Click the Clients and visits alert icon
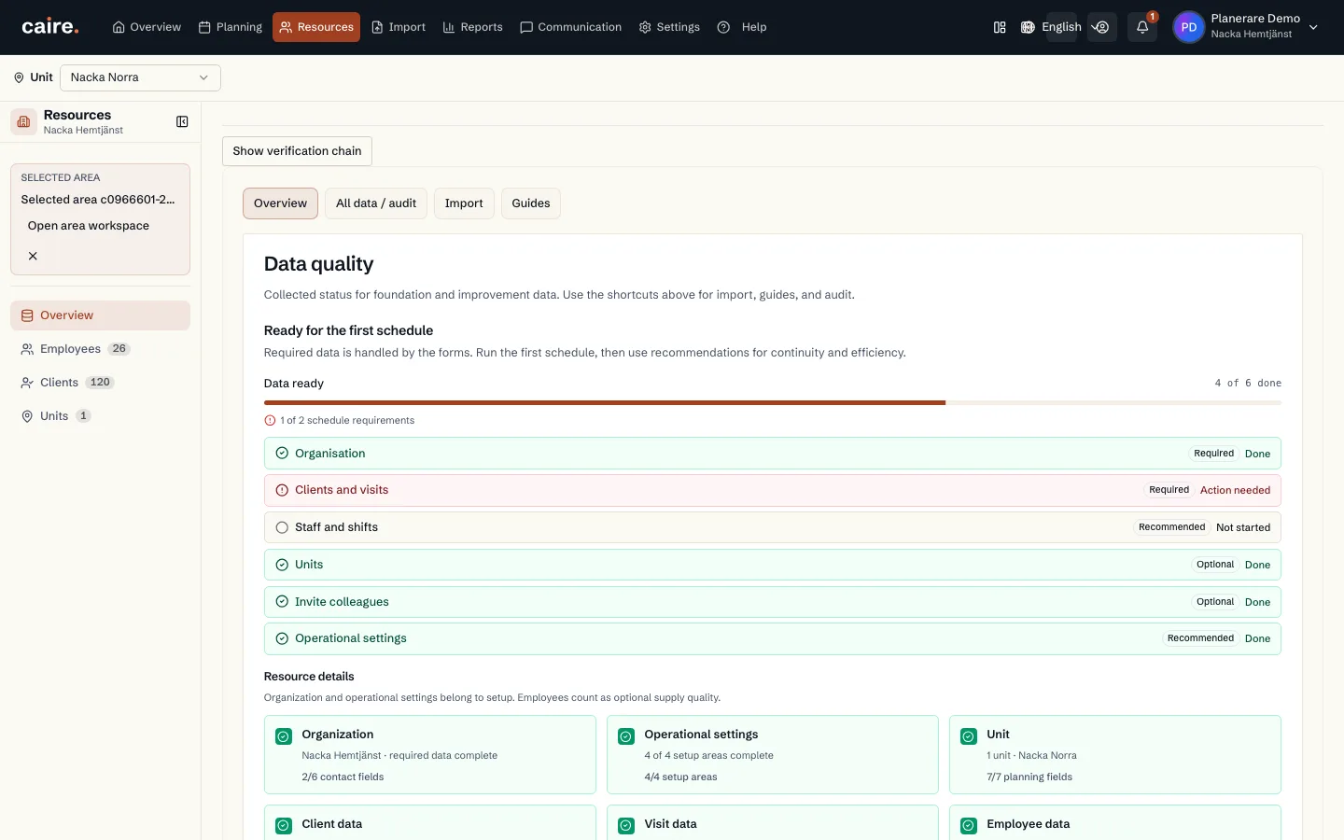1344x840 pixels. coord(282,490)
